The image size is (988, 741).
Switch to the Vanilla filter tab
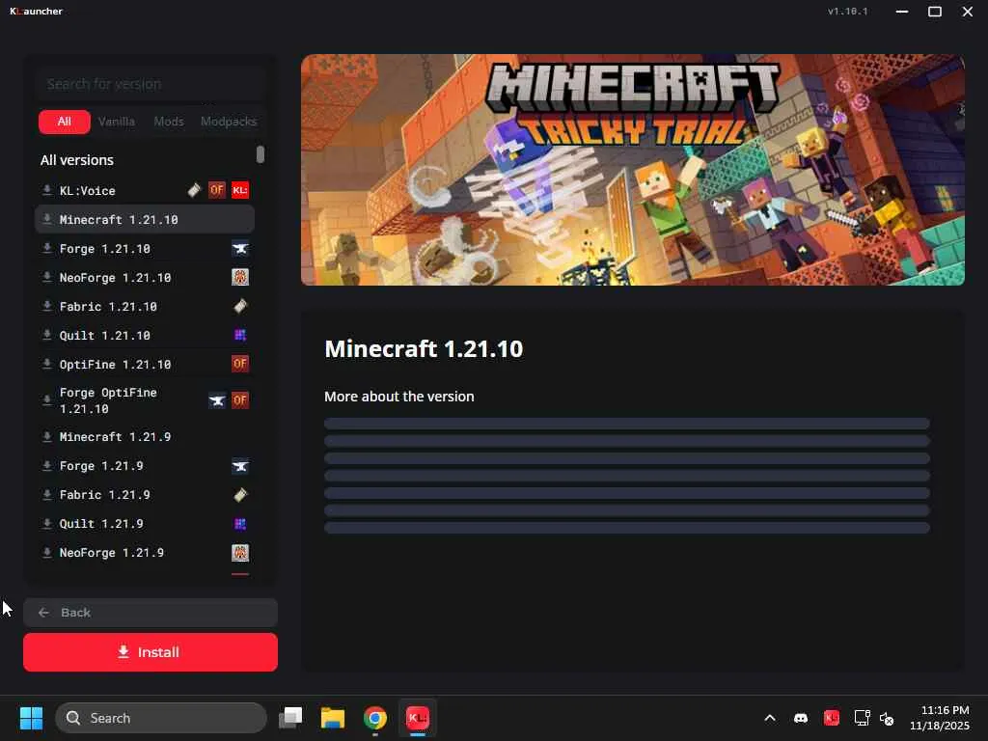(x=117, y=122)
